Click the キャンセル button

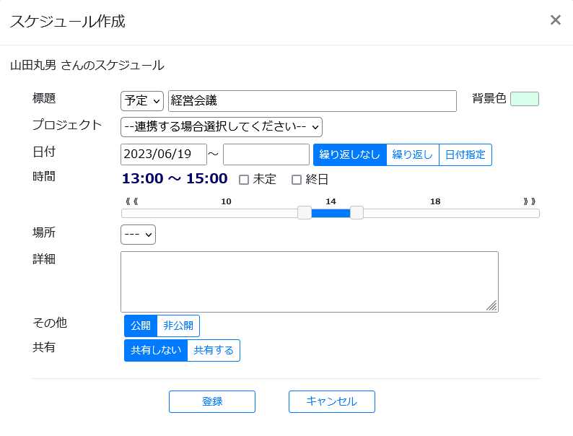coord(332,401)
